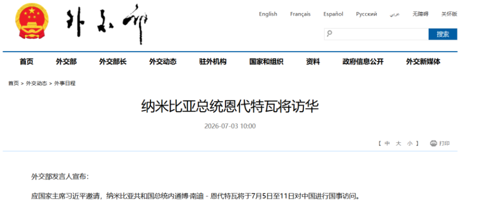The height and width of the screenshot is (220, 503).
Task: Go to 外事日程 in the breadcrumb
Action: point(64,83)
